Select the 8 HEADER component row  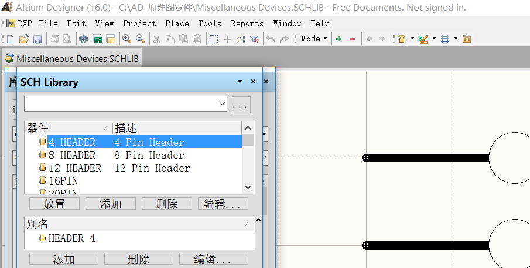[x=133, y=155]
